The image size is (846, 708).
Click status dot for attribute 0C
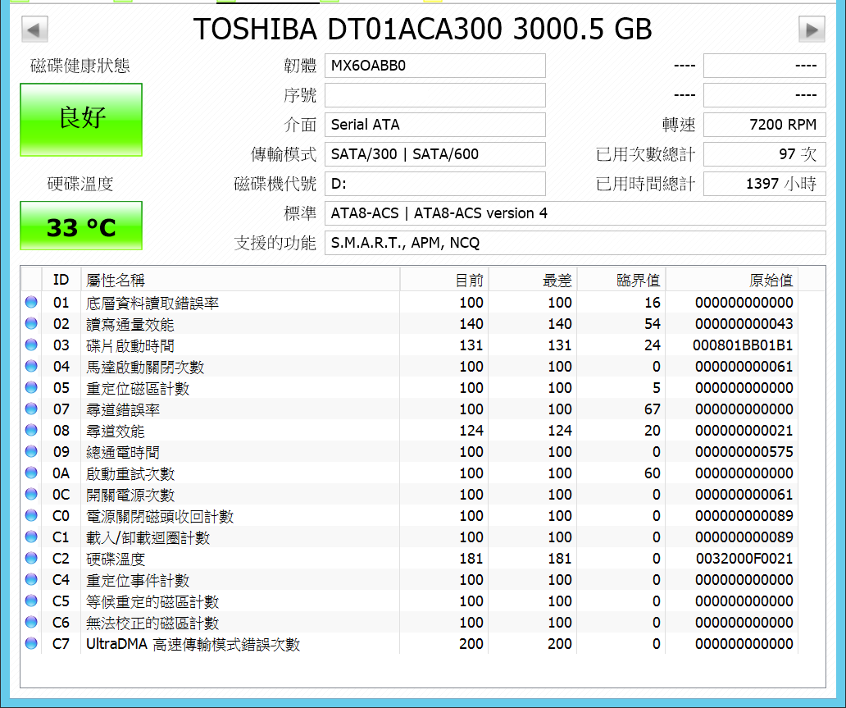coord(31,494)
